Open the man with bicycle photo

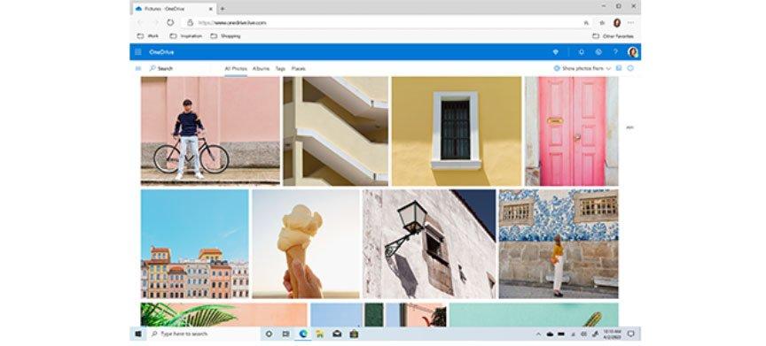click(x=210, y=131)
